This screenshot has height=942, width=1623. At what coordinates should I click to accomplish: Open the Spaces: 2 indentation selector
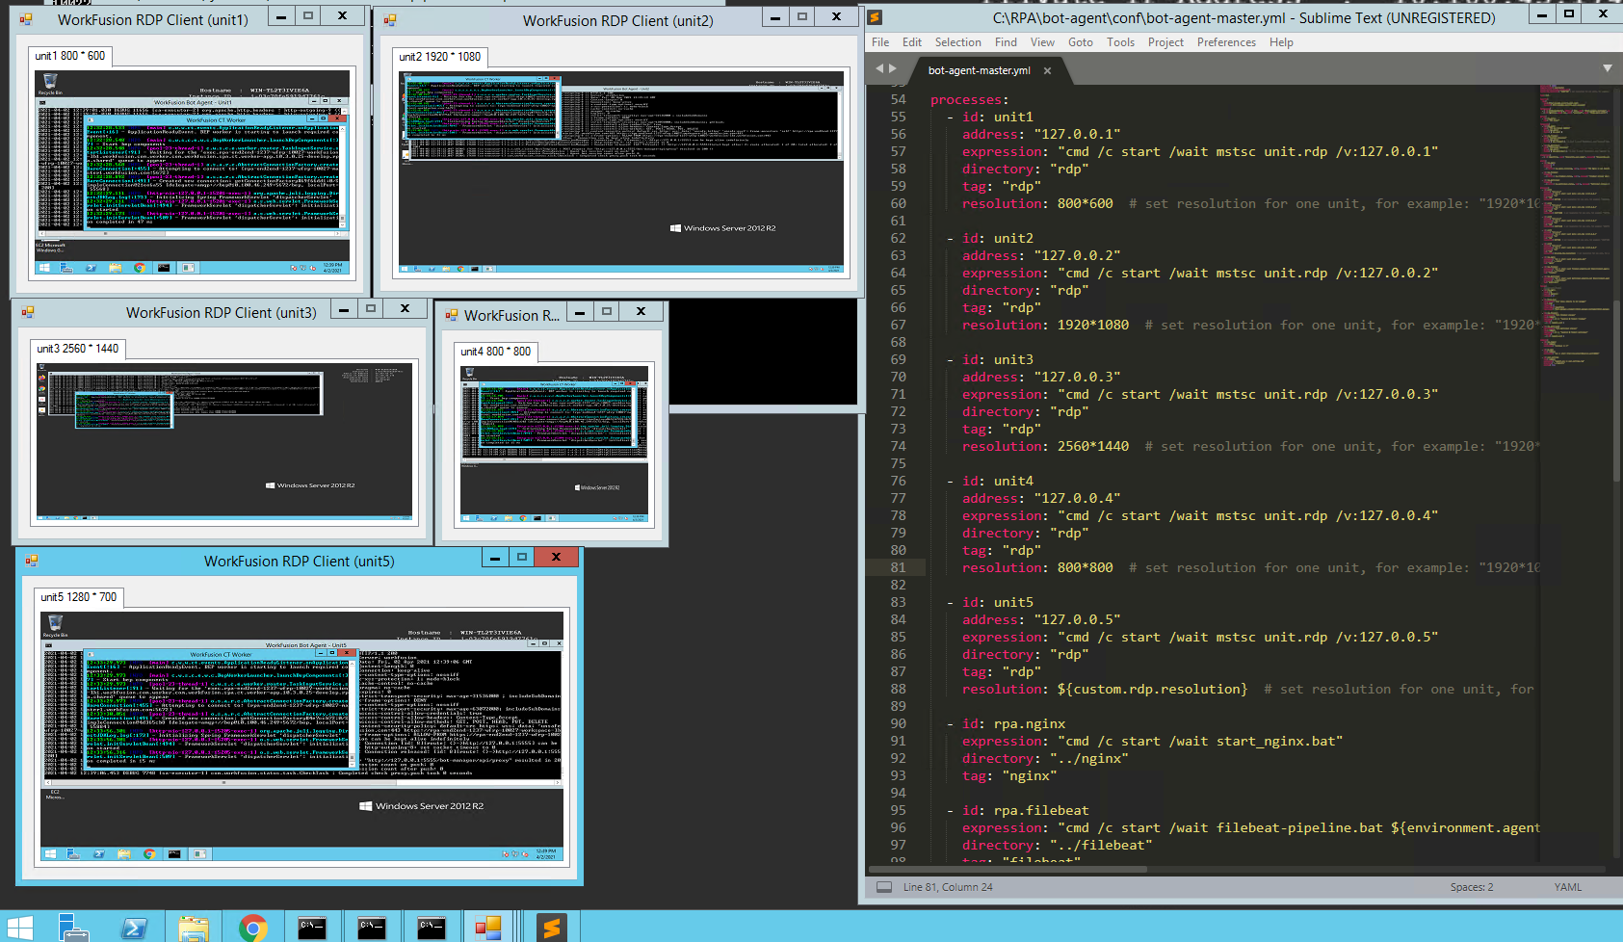(1472, 887)
